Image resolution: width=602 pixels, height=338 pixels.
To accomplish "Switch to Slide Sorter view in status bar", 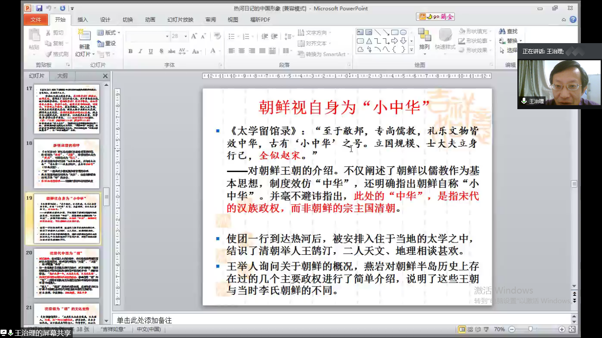I will pyautogui.click(x=471, y=329).
